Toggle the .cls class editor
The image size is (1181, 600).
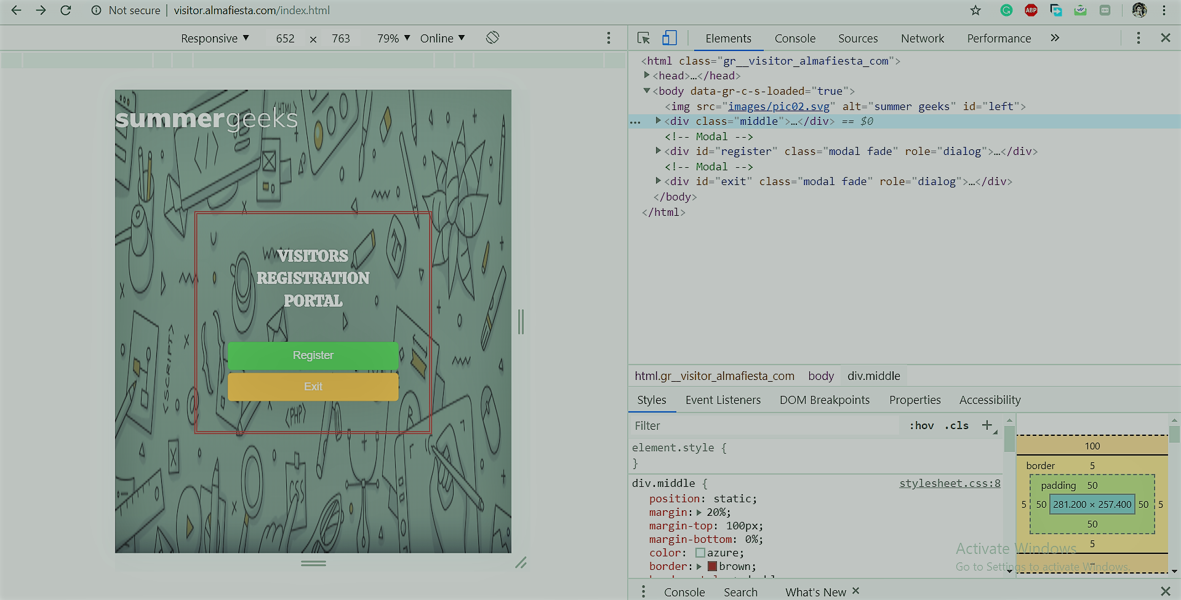coord(956,425)
